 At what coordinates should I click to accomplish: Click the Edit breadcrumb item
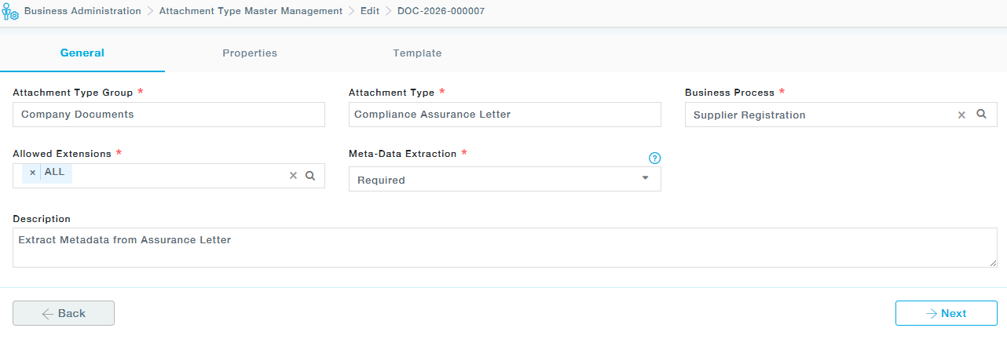coord(370,11)
